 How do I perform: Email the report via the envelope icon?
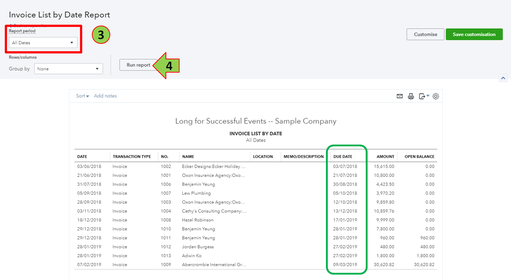[x=400, y=96]
